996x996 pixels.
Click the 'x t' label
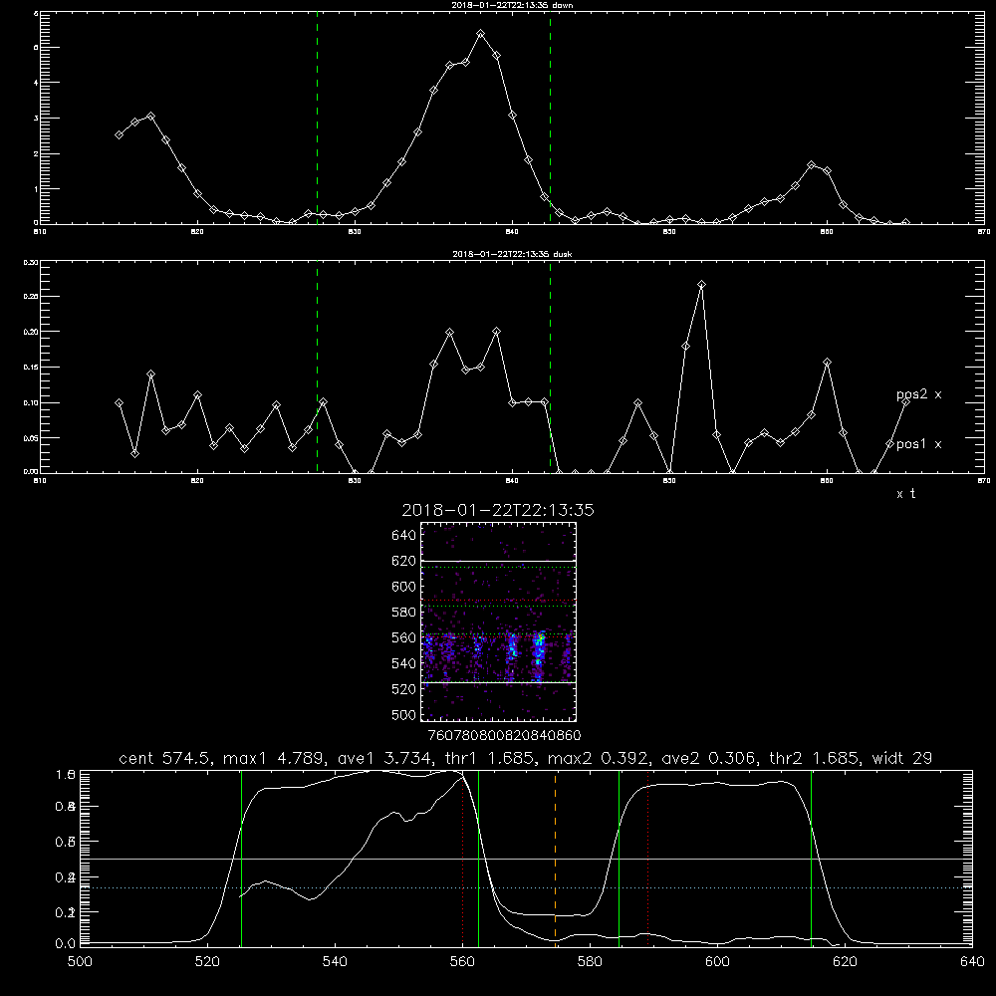[x=905, y=494]
